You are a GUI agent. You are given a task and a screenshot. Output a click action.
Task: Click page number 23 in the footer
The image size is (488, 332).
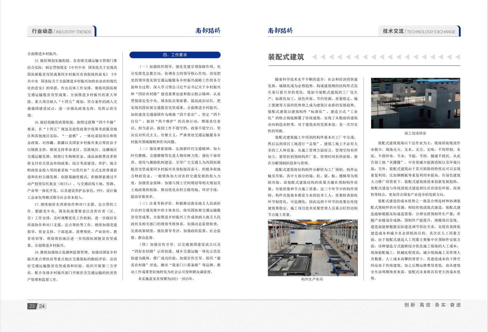(x=32, y=306)
